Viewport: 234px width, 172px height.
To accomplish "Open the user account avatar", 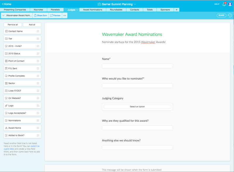I will point(230,4).
